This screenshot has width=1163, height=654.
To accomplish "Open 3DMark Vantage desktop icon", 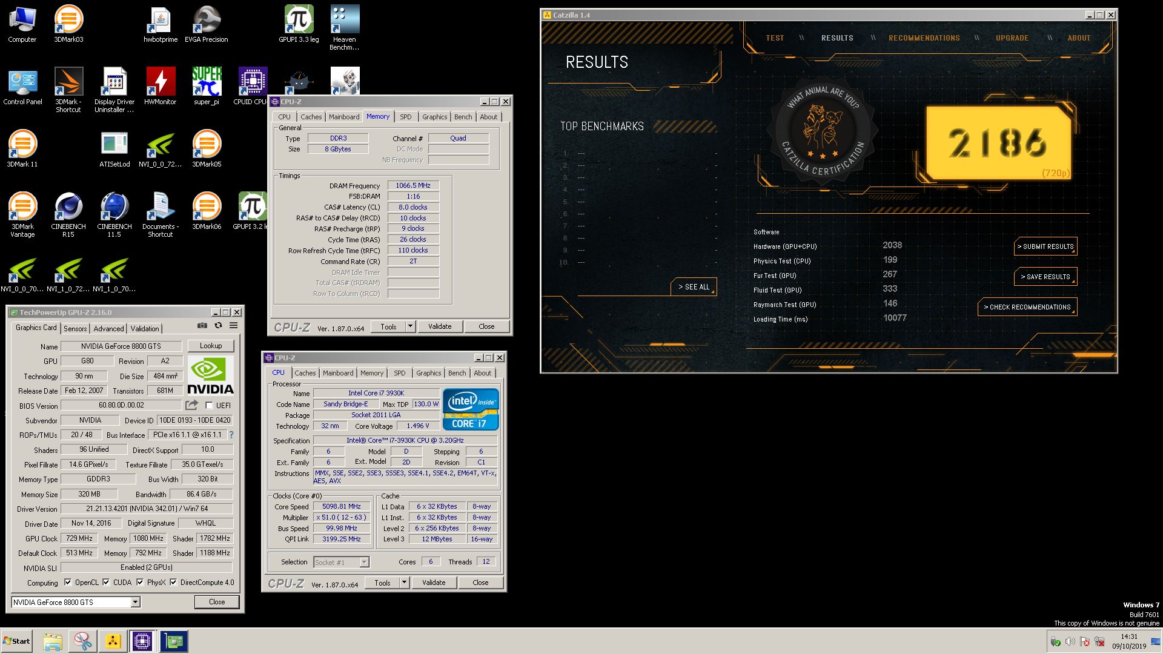I will [22, 215].
